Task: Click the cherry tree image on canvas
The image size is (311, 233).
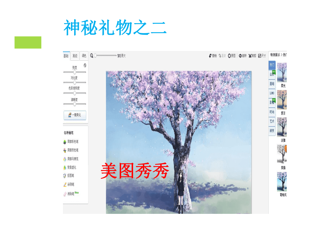Action: coord(179,142)
